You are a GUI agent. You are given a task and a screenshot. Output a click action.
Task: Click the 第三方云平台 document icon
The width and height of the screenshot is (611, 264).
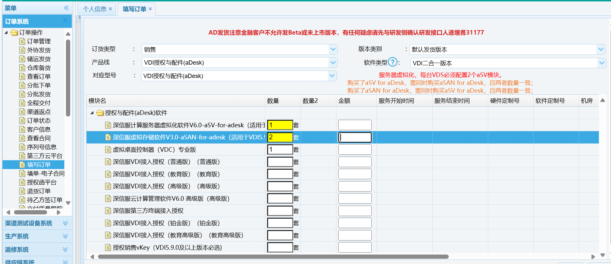(22, 156)
